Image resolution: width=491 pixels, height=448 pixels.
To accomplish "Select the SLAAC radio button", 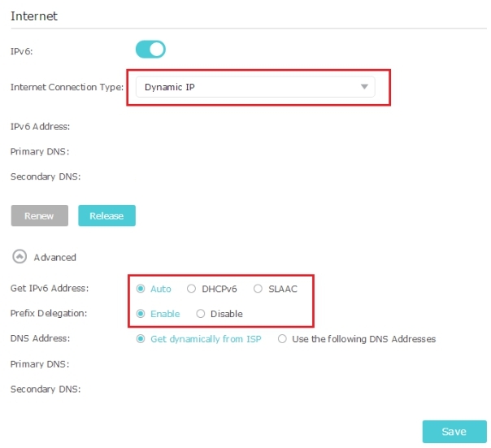I will coord(258,289).
